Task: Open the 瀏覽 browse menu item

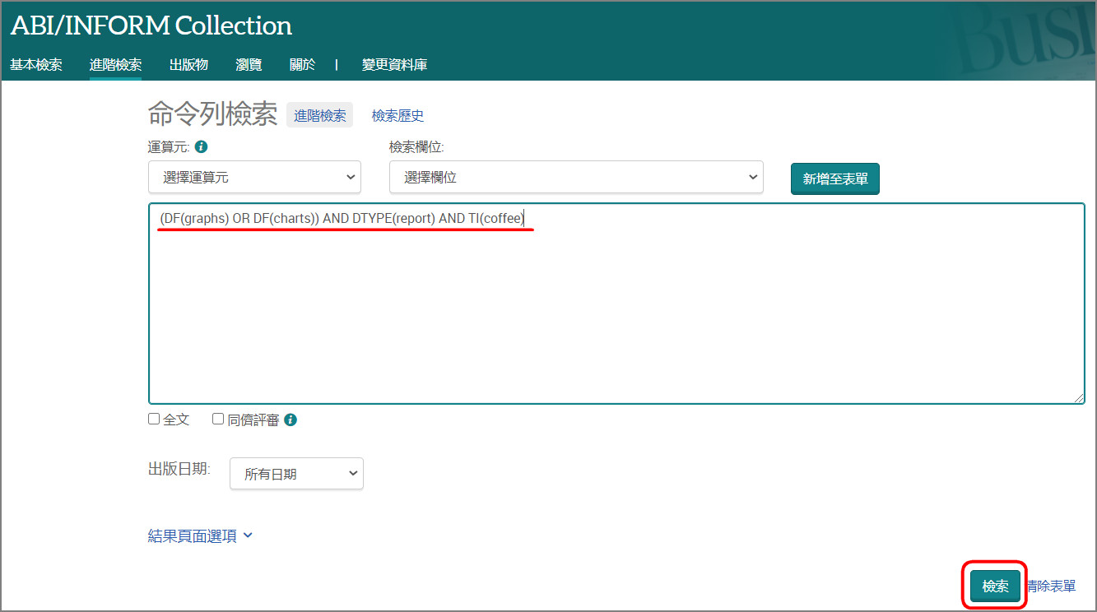Action: pos(249,65)
